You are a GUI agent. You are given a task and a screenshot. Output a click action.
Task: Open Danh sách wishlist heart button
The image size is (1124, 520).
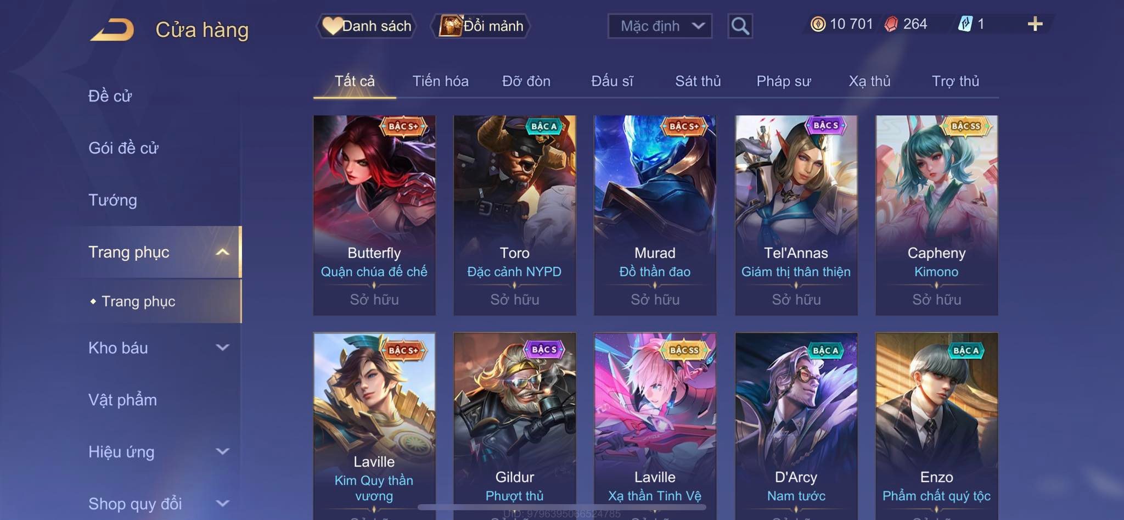click(x=366, y=26)
